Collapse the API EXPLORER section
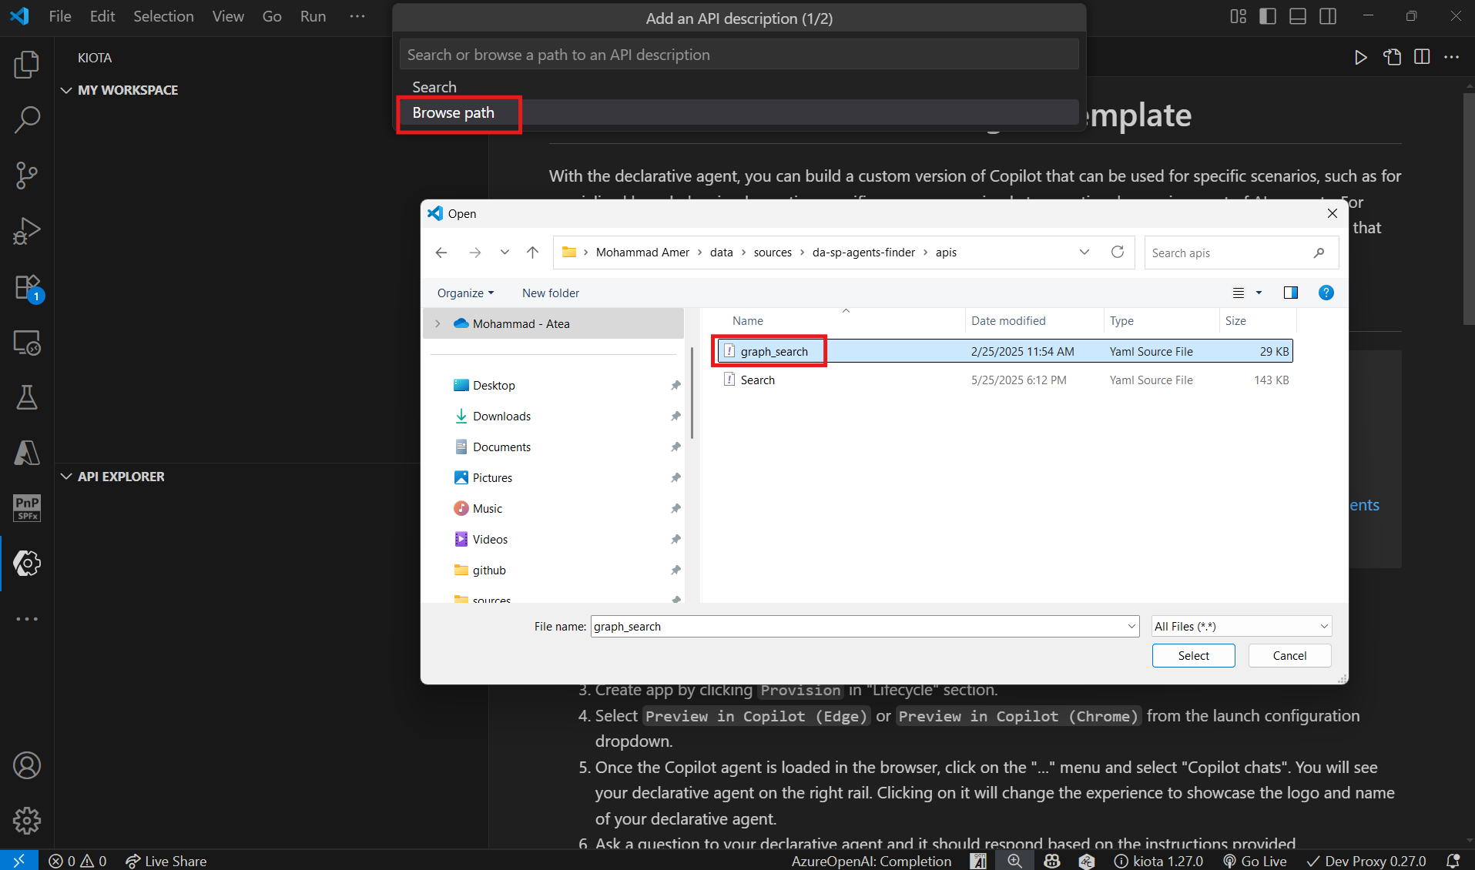This screenshot has width=1475, height=870. tap(66, 477)
